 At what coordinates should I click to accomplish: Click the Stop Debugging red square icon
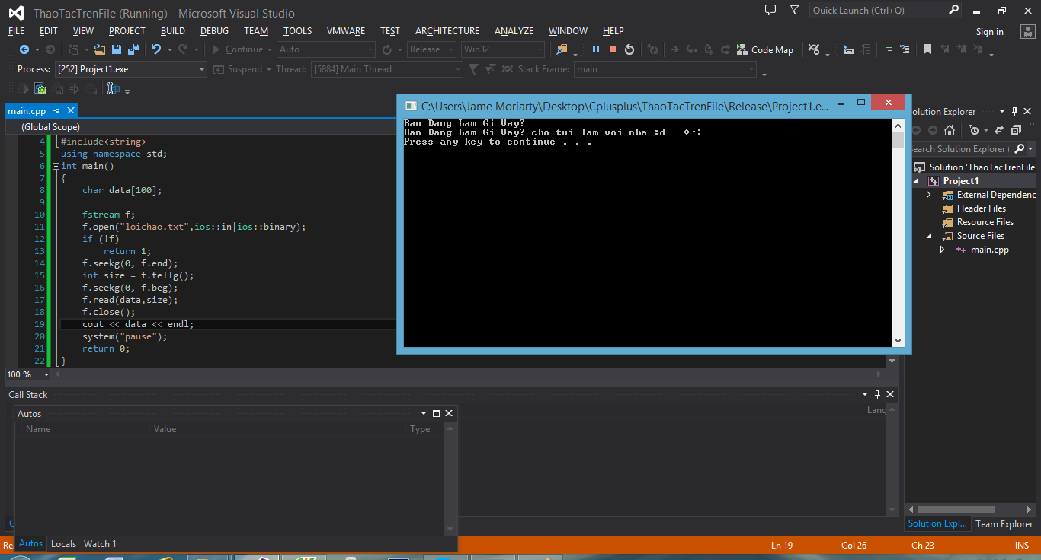point(612,49)
